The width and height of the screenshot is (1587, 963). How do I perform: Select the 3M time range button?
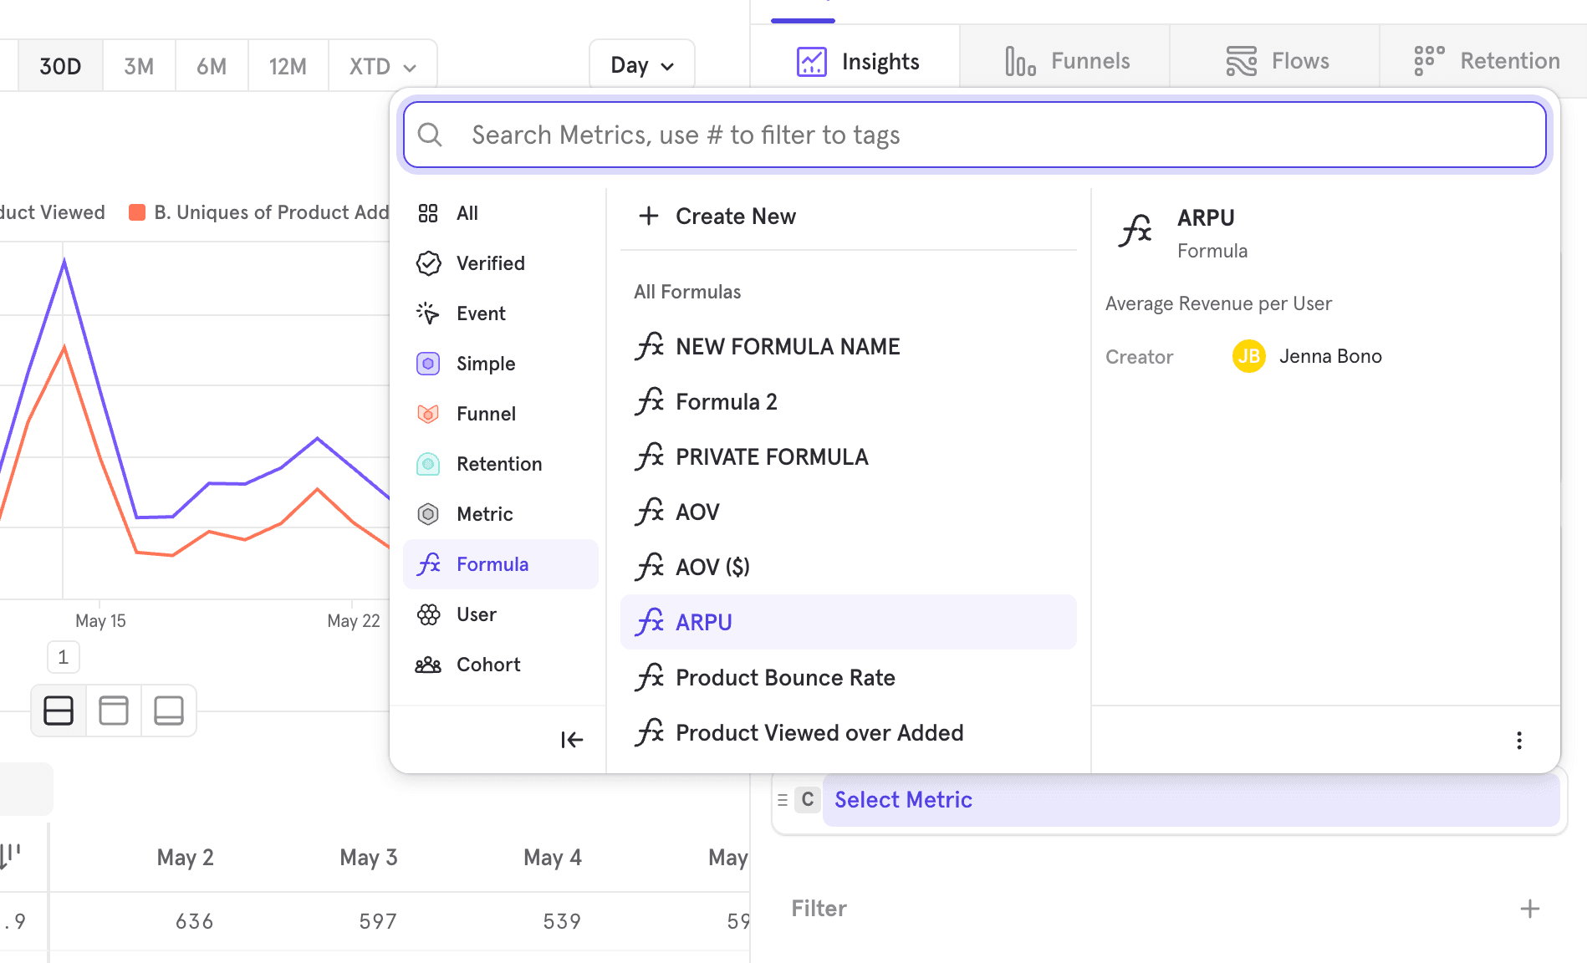click(139, 67)
